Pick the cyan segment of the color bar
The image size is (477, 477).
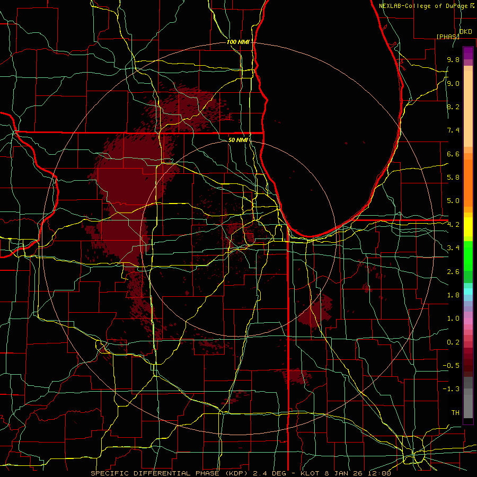[468, 291]
